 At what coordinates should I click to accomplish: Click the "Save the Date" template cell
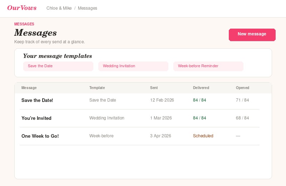click(103, 100)
